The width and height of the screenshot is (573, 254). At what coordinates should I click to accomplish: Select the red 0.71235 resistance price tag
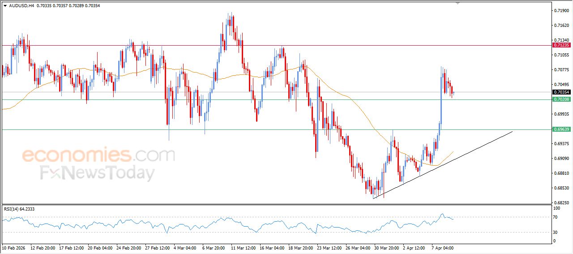click(561, 45)
